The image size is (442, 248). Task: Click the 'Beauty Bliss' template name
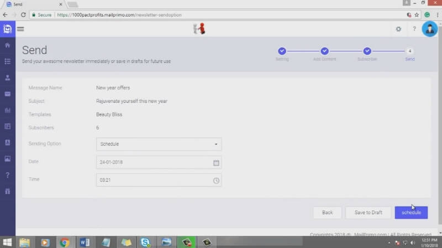click(109, 114)
